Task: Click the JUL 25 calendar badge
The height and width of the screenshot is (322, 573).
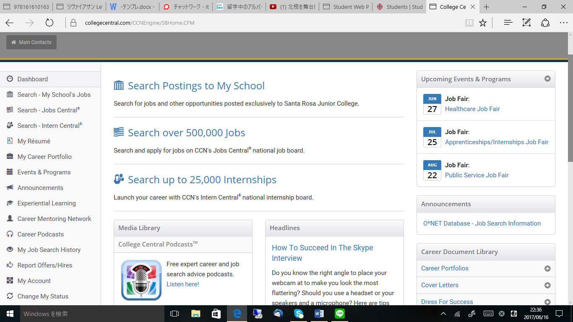Action: pos(432,138)
